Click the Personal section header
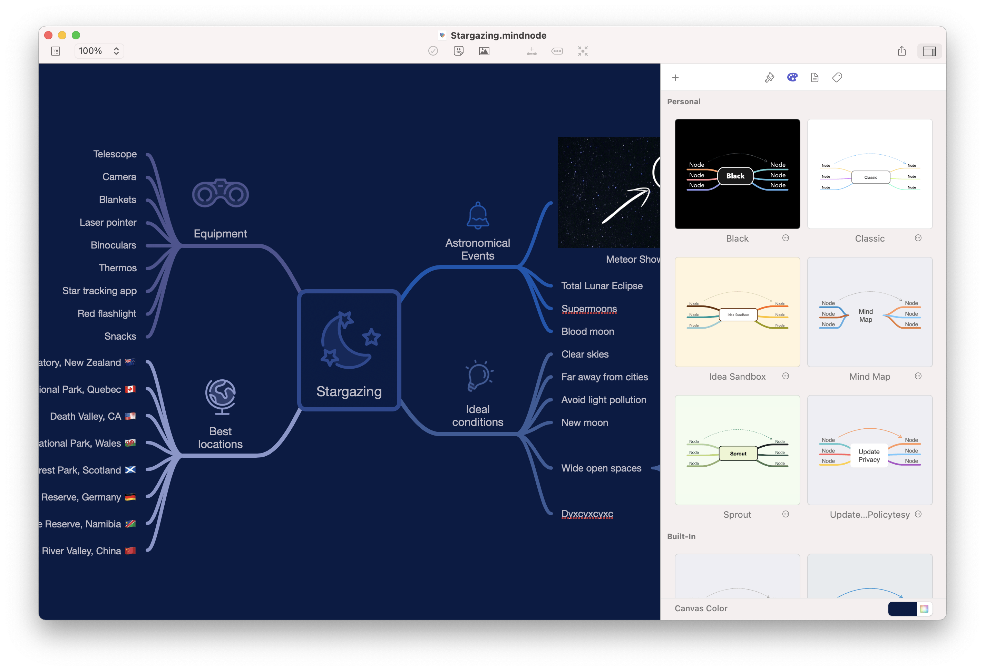The height and width of the screenshot is (671, 985). 684,101
